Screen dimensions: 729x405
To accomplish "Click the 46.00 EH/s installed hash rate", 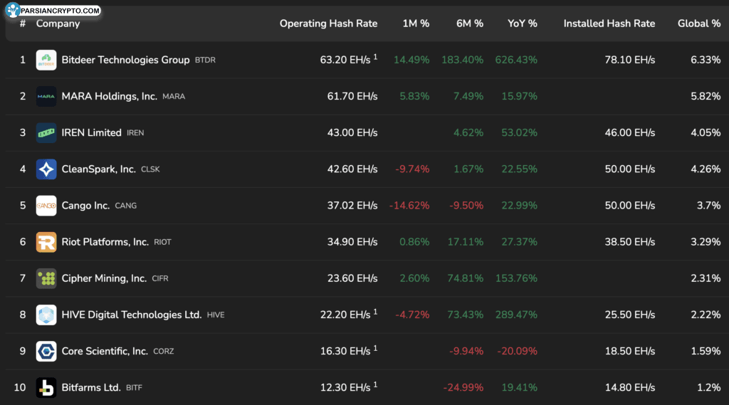I will tap(630, 132).
